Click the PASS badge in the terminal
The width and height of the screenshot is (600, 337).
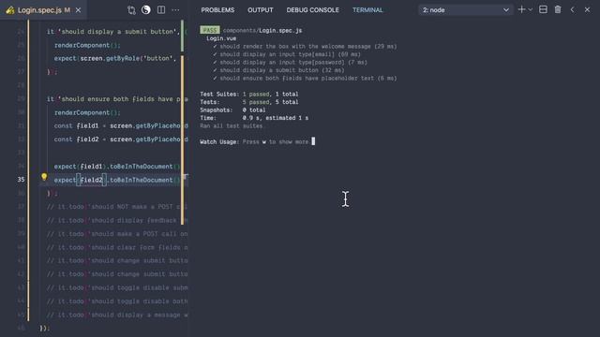pos(210,30)
